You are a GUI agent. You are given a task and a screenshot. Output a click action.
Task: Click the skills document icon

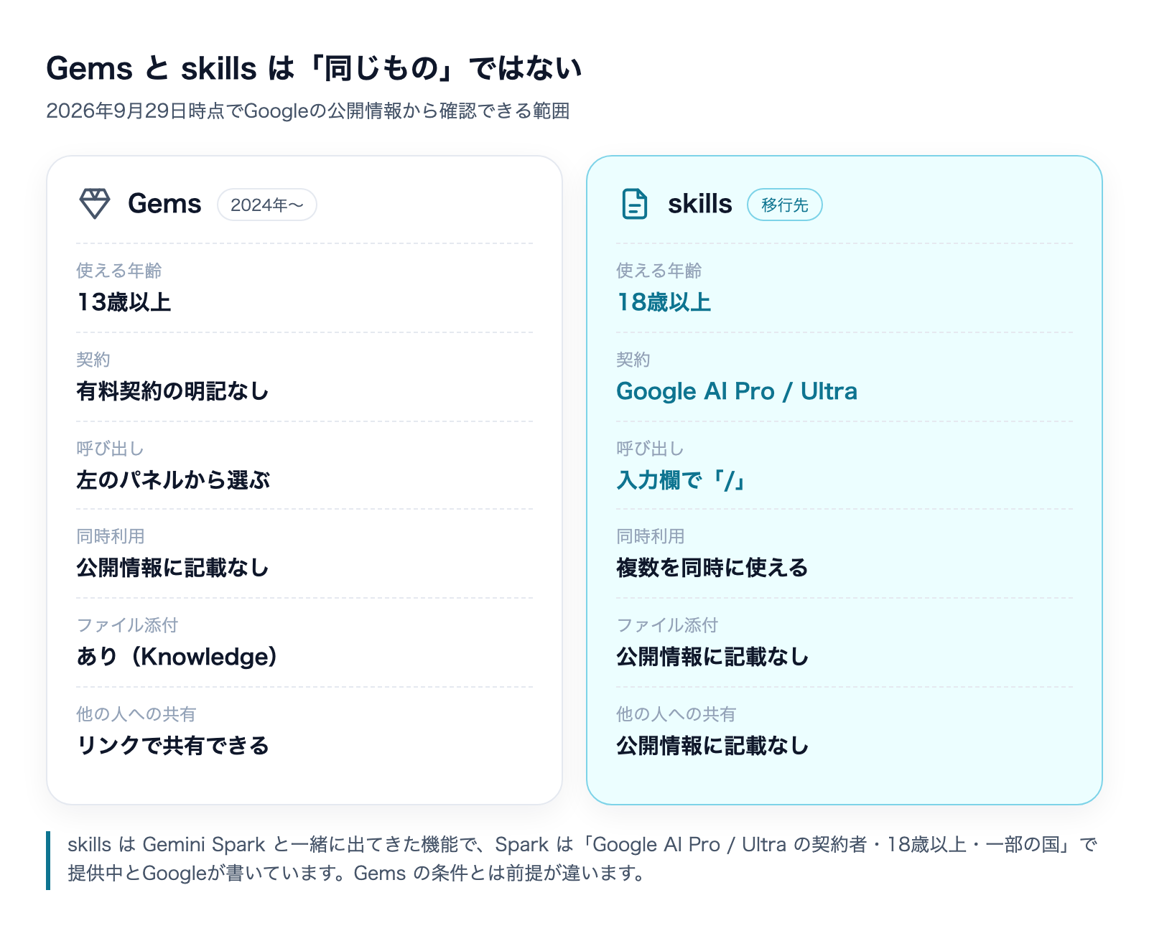(634, 204)
